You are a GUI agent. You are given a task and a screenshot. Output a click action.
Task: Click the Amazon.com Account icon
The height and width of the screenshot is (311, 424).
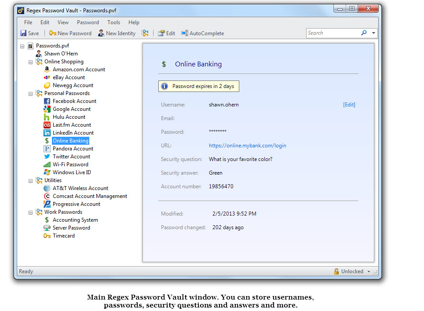(47, 70)
